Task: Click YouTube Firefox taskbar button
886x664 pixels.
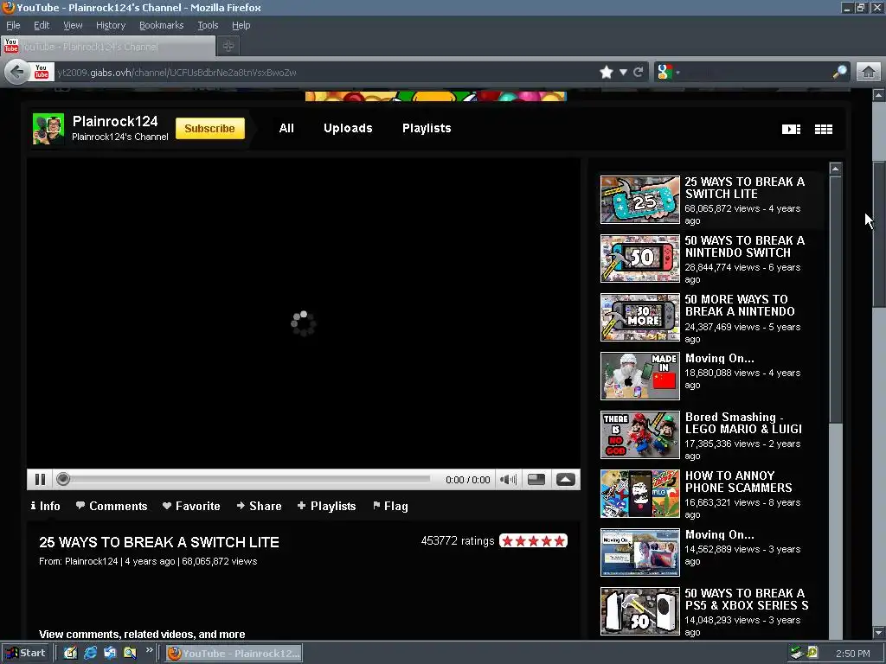Action: click(x=234, y=654)
